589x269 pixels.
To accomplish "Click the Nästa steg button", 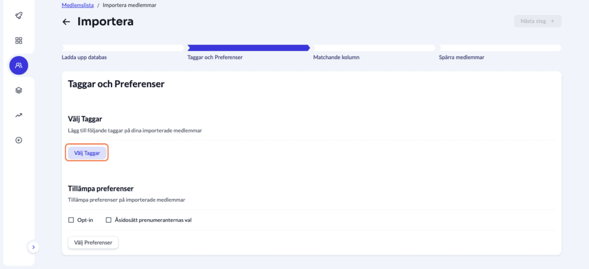I will [537, 21].
